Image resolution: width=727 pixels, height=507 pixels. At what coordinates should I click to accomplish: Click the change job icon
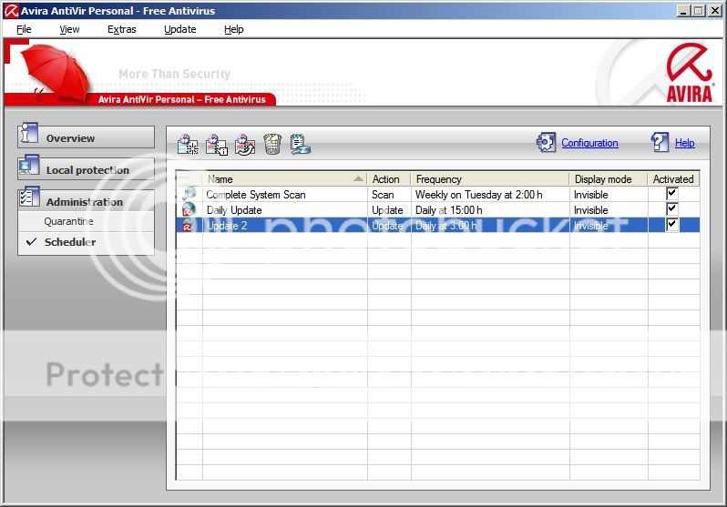[244, 144]
